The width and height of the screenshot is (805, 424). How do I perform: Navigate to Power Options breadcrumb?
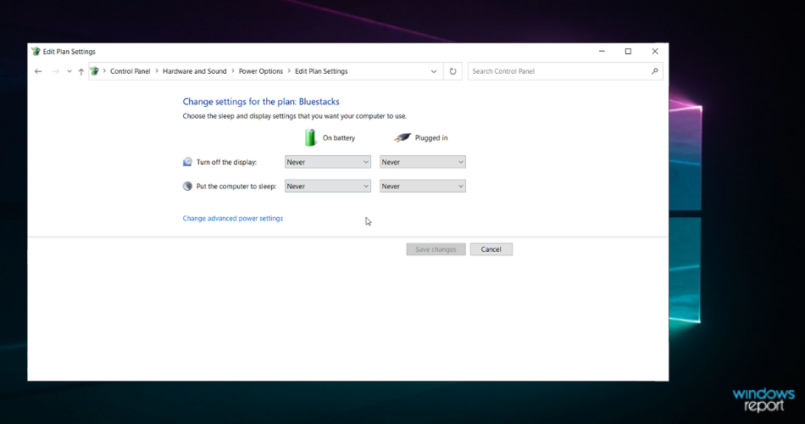tap(261, 71)
